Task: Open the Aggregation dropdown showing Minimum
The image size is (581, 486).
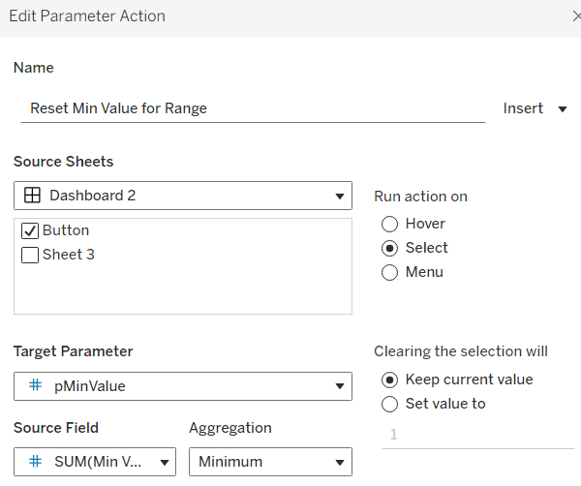Action: coord(339,462)
